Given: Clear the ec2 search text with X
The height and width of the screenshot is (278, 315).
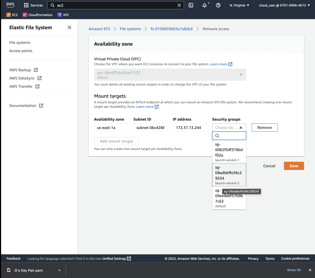Looking at the screenshot, I should (x=179, y=5).
